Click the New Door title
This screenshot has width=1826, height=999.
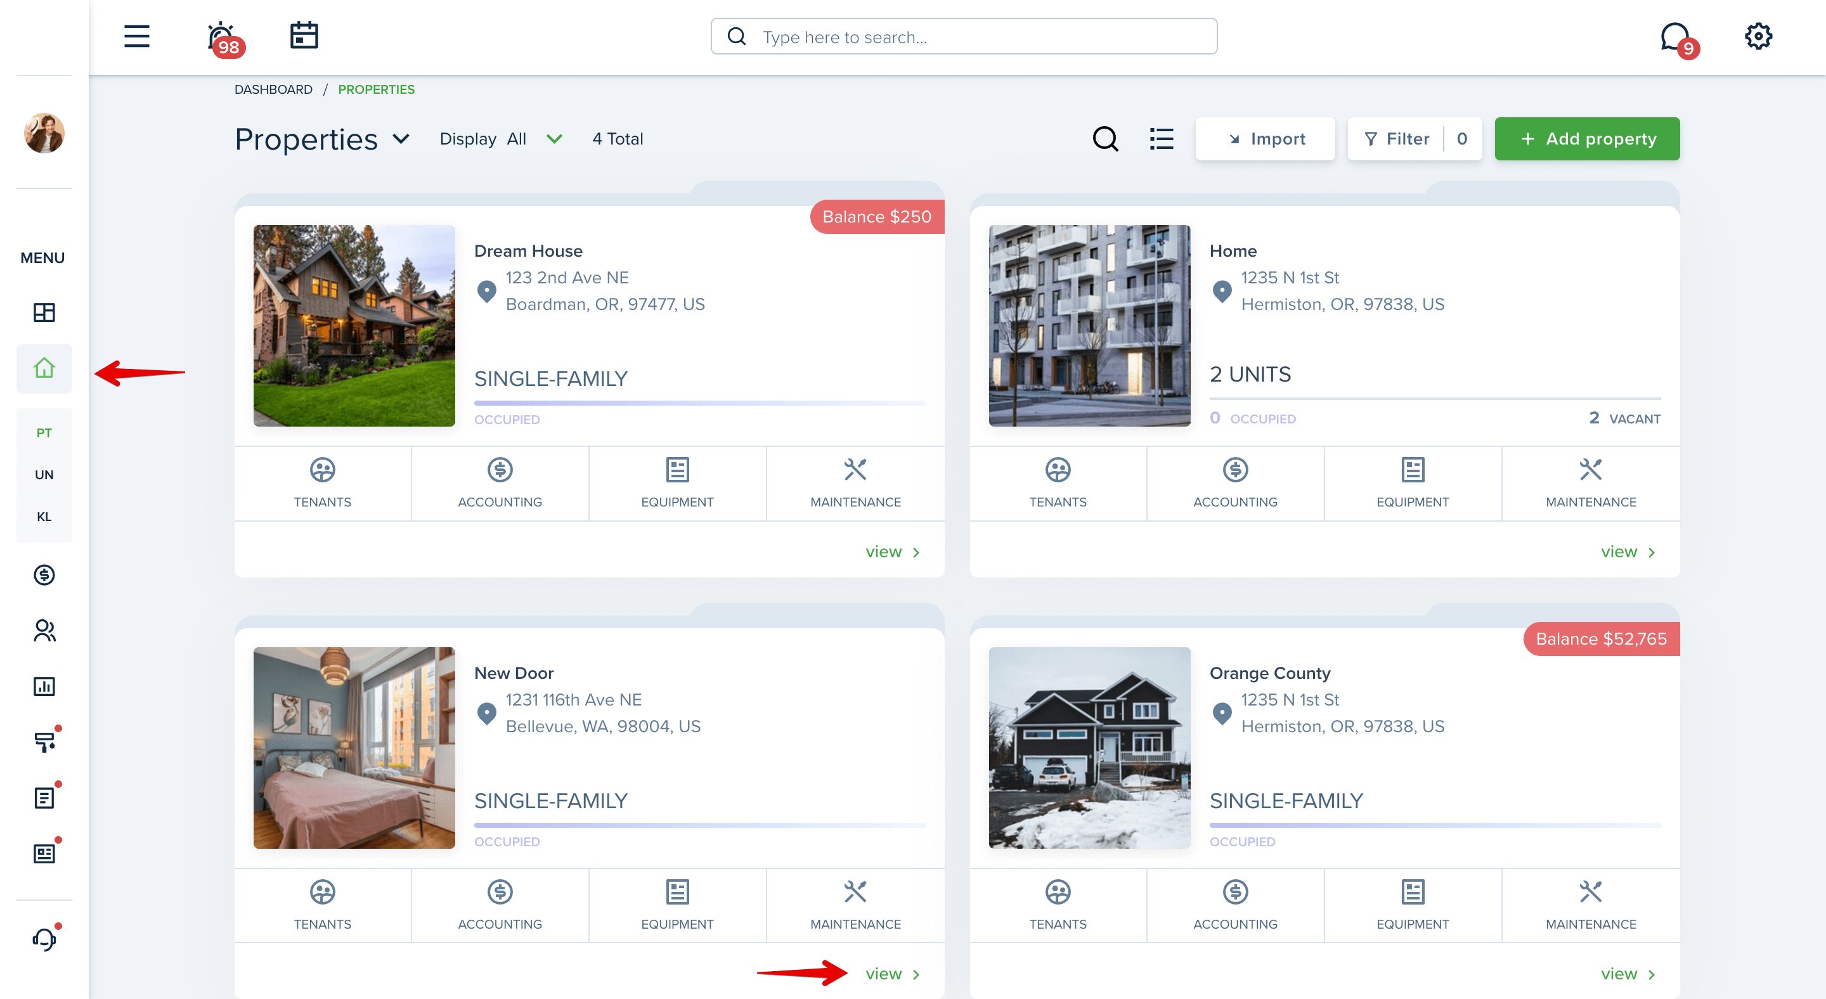point(514,673)
